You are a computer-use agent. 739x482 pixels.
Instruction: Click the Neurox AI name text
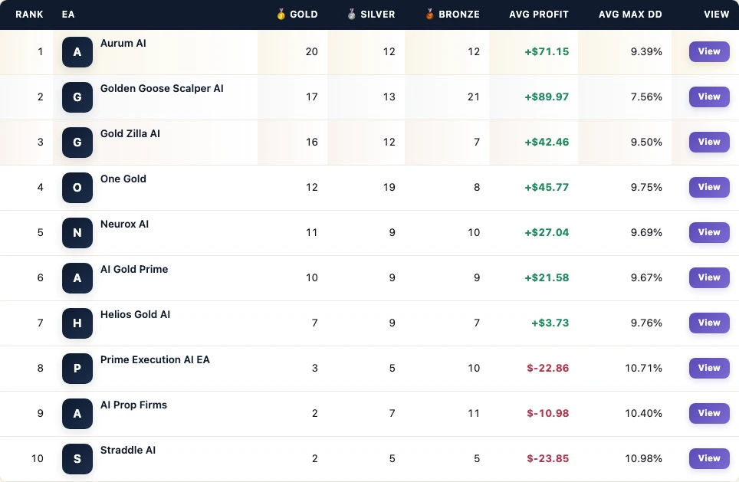click(x=124, y=225)
